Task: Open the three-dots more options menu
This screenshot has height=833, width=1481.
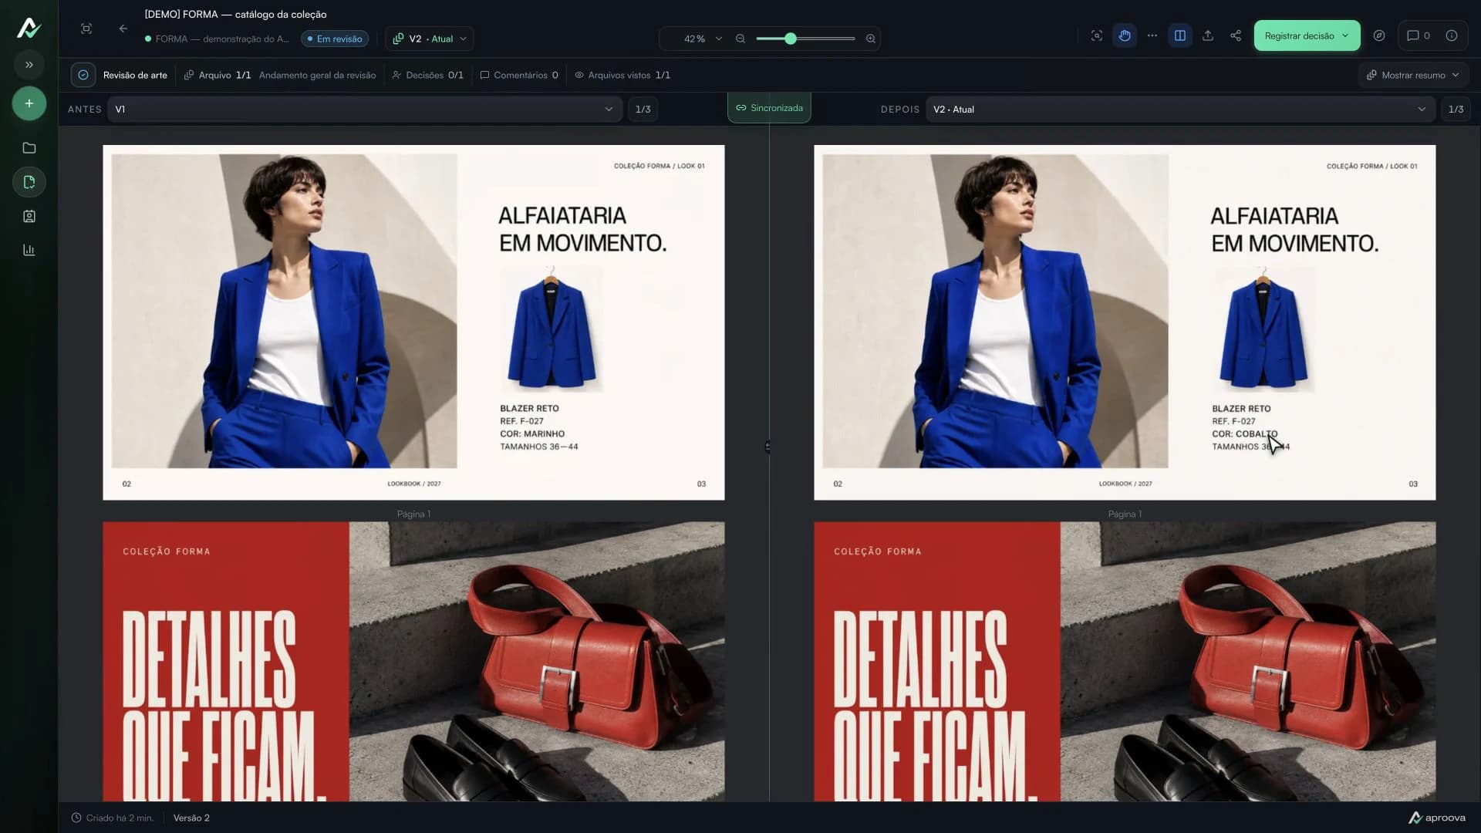Action: coord(1152,35)
